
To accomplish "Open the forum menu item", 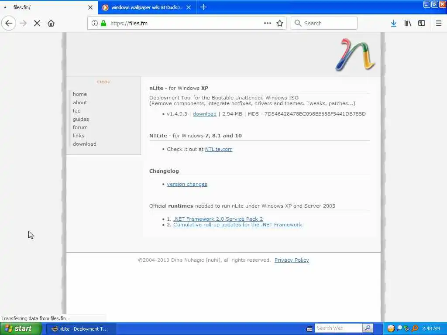I will tap(80, 127).
